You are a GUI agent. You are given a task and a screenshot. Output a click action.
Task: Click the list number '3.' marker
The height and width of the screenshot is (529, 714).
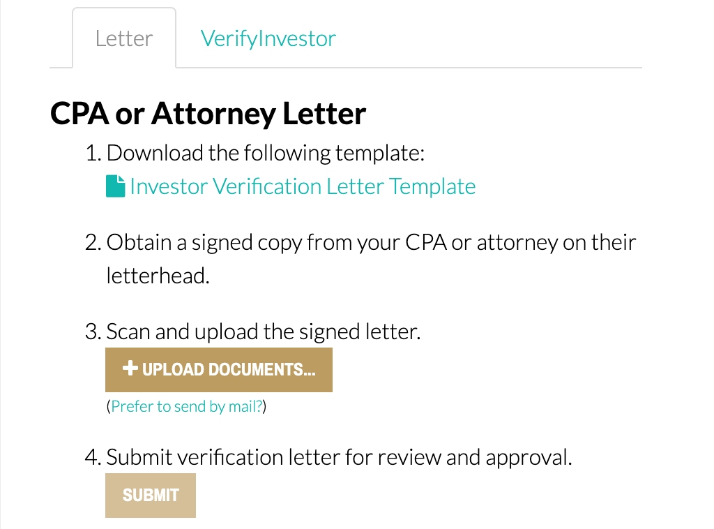pos(93,331)
